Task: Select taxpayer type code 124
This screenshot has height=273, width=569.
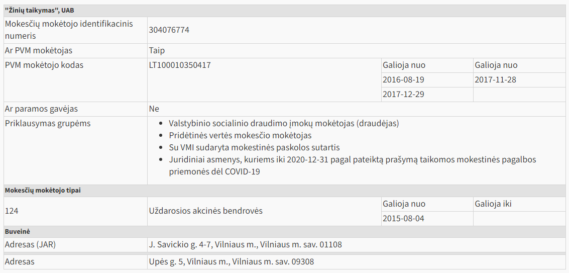Action: click(x=12, y=211)
